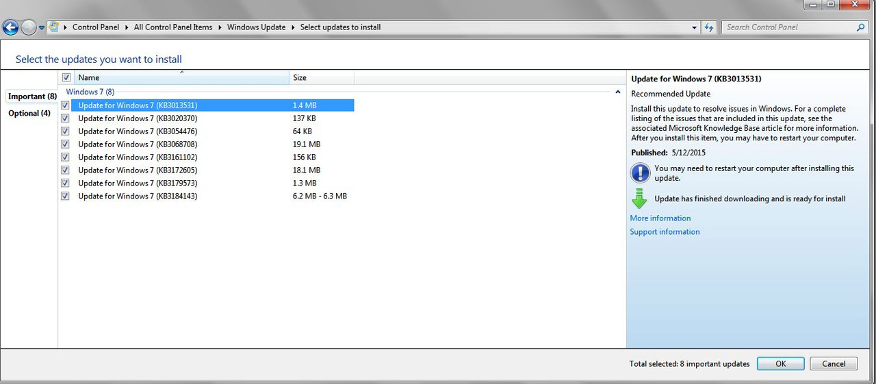Screen dimensions: 876x384
Task: Uncheck the KB3013531 update checkbox
Action: [x=66, y=105]
